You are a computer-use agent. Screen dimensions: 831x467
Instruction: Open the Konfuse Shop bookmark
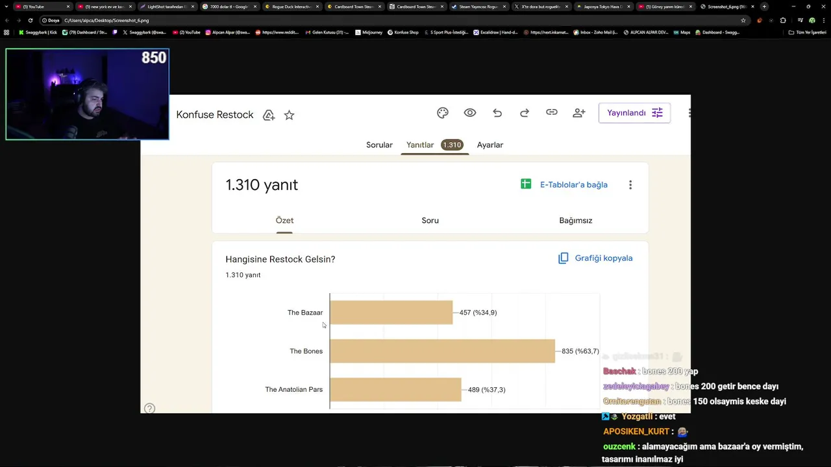pos(403,32)
